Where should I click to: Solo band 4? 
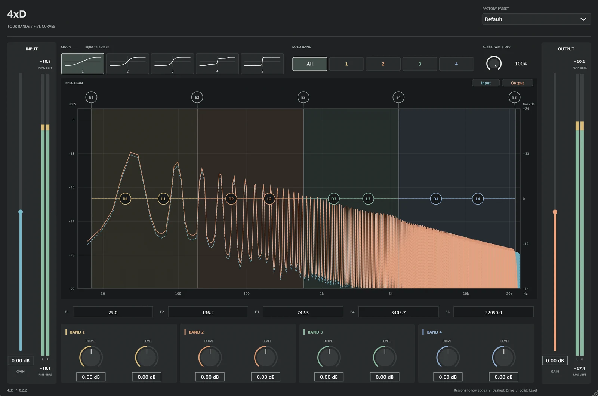pyautogui.click(x=456, y=64)
